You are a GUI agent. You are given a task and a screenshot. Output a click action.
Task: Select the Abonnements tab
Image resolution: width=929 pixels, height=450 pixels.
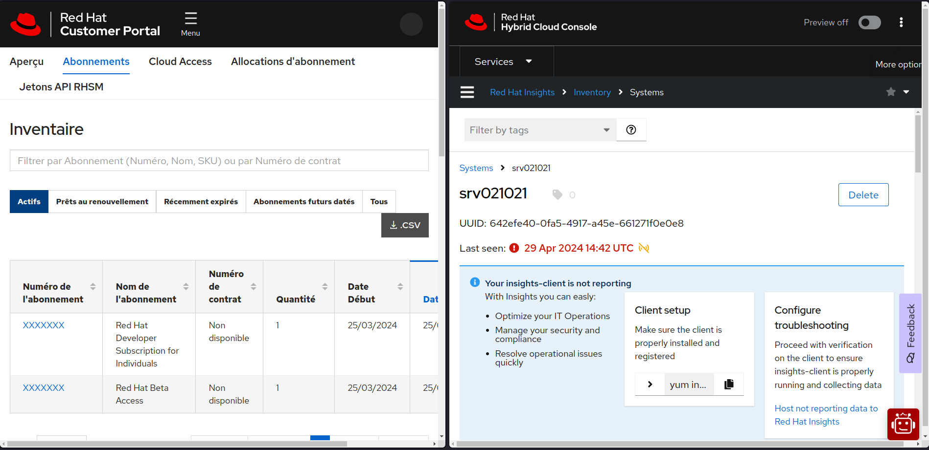tap(96, 62)
